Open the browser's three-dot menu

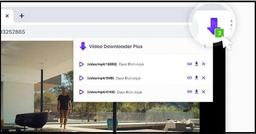(231, 25)
